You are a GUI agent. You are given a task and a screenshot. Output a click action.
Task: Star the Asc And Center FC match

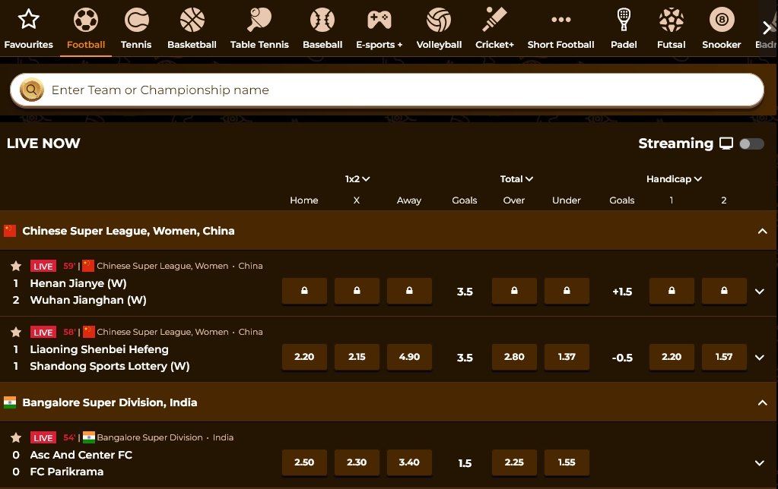(16, 438)
